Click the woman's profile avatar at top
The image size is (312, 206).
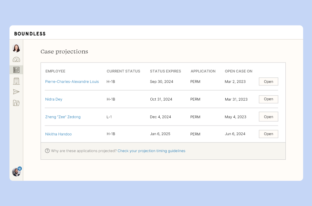click(x=16, y=48)
